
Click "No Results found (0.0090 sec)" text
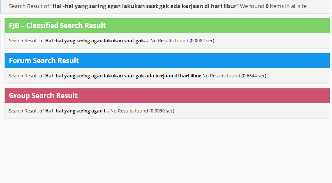click(x=142, y=111)
